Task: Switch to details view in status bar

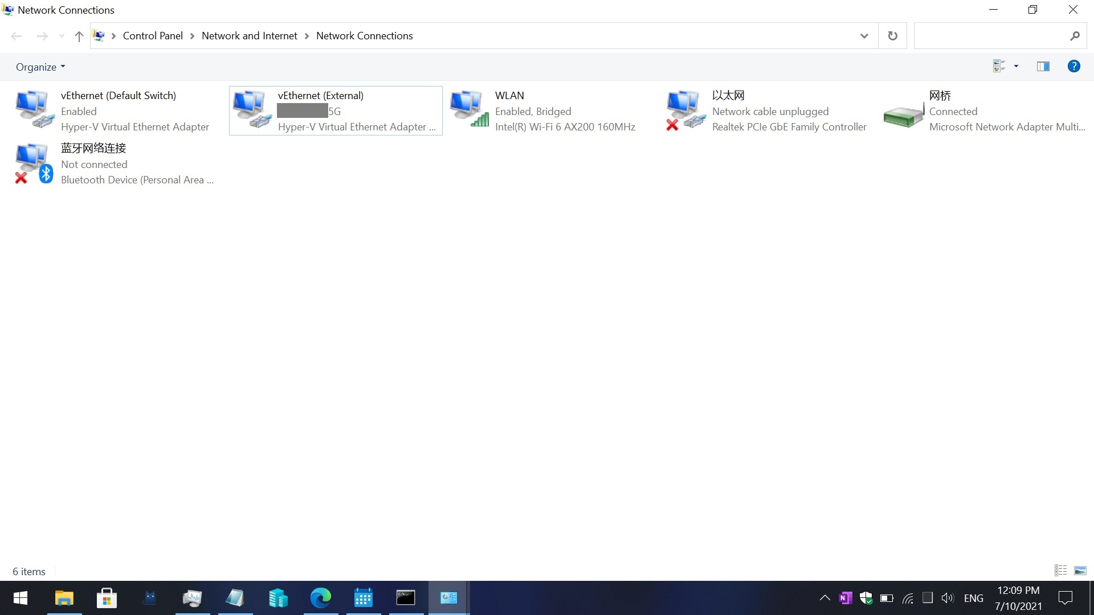Action: pyautogui.click(x=1060, y=570)
